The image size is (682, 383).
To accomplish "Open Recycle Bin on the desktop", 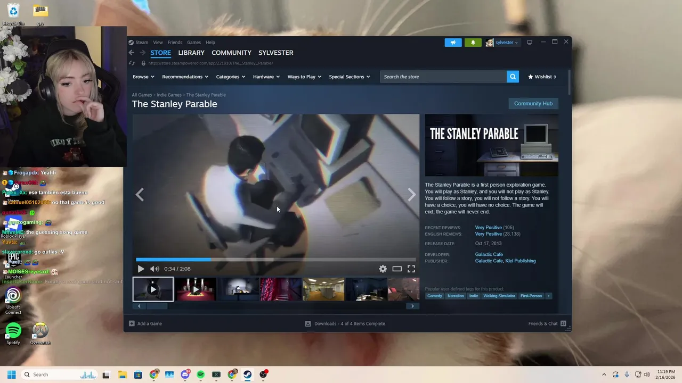I will [x=13, y=14].
